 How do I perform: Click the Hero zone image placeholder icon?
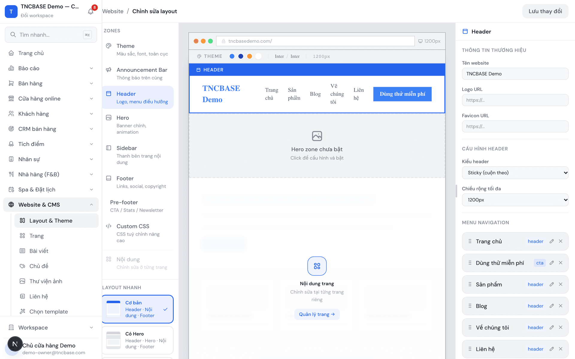317,136
